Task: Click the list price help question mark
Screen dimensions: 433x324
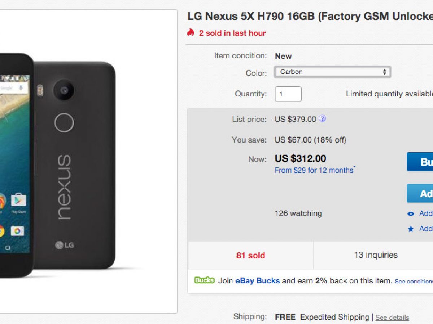Action: 322,119
